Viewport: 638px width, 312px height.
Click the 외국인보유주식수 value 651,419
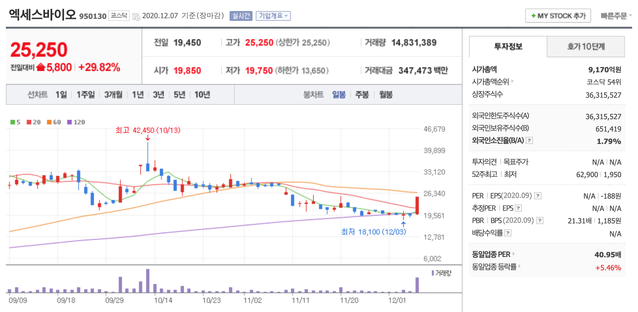point(608,129)
